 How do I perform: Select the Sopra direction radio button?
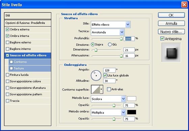click(93, 45)
